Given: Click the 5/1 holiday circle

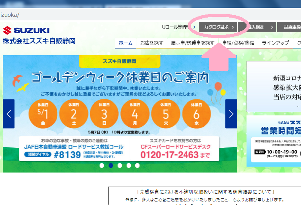Looking at the screenshot, I should point(43,114).
